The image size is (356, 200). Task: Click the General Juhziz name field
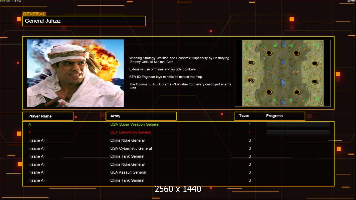(x=84, y=21)
